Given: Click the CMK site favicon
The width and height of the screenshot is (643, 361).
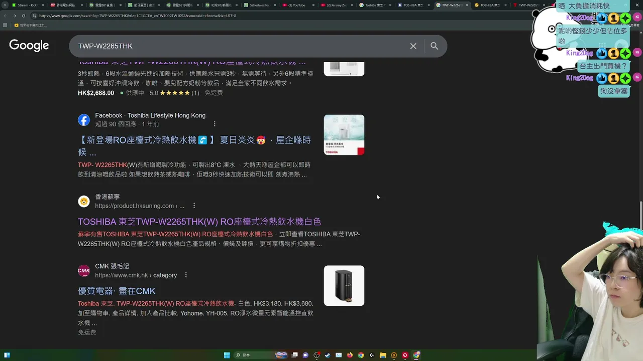Looking at the screenshot, I should coord(84,271).
